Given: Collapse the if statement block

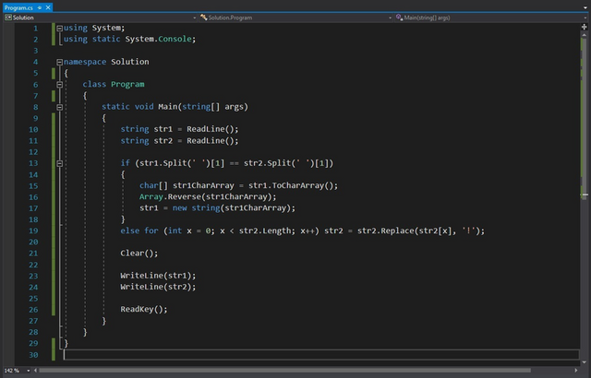Looking at the screenshot, I should click(59, 163).
